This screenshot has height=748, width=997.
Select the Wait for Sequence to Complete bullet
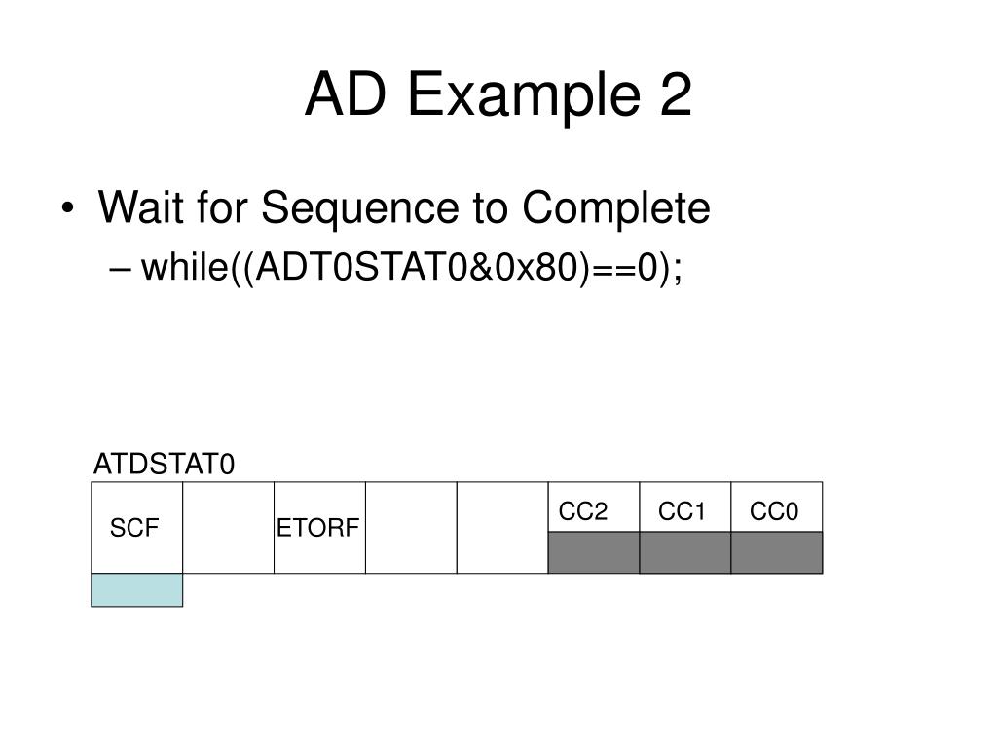404,208
